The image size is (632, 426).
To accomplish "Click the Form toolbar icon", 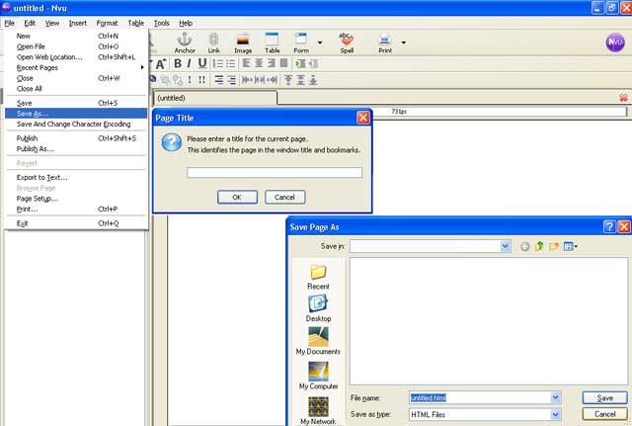I will 301,43.
